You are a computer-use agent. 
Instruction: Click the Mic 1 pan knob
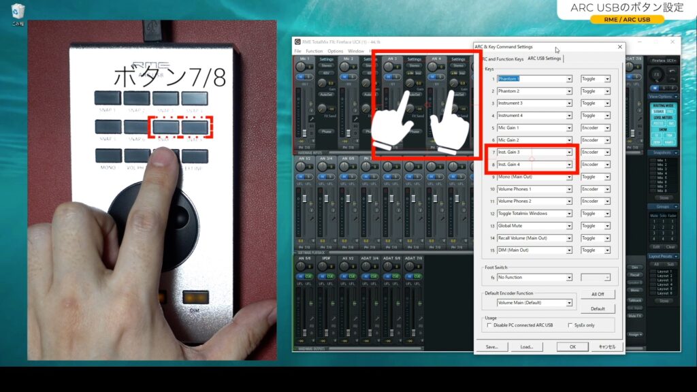click(x=301, y=67)
